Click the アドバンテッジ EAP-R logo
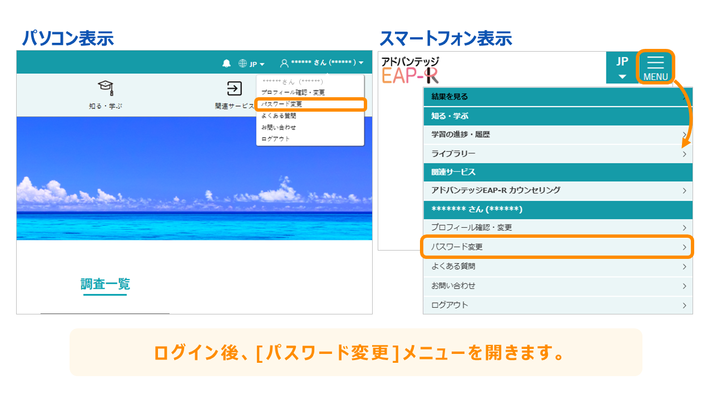The height and width of the screenshot is (400, 712). pyautogui.click(x=410, y=69)
